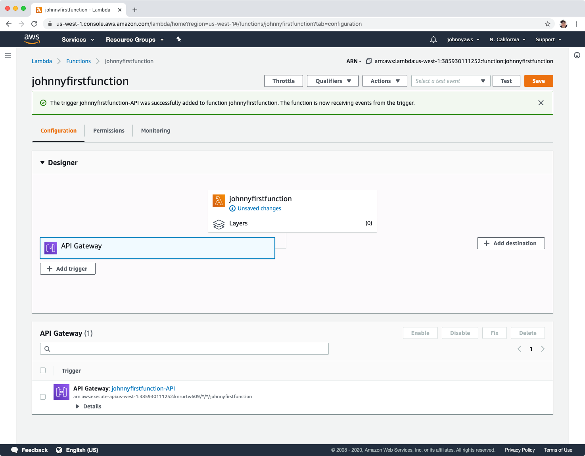585x456 pixels.
Task: Bookmark this page with the star icon
Action: click(548, 24)
